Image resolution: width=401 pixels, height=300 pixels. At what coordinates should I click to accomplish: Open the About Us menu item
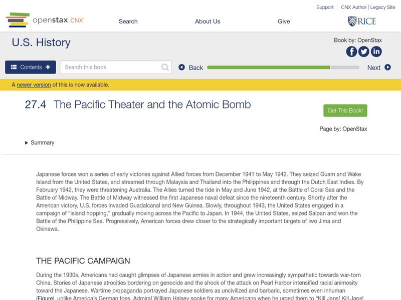pos(208,21)
